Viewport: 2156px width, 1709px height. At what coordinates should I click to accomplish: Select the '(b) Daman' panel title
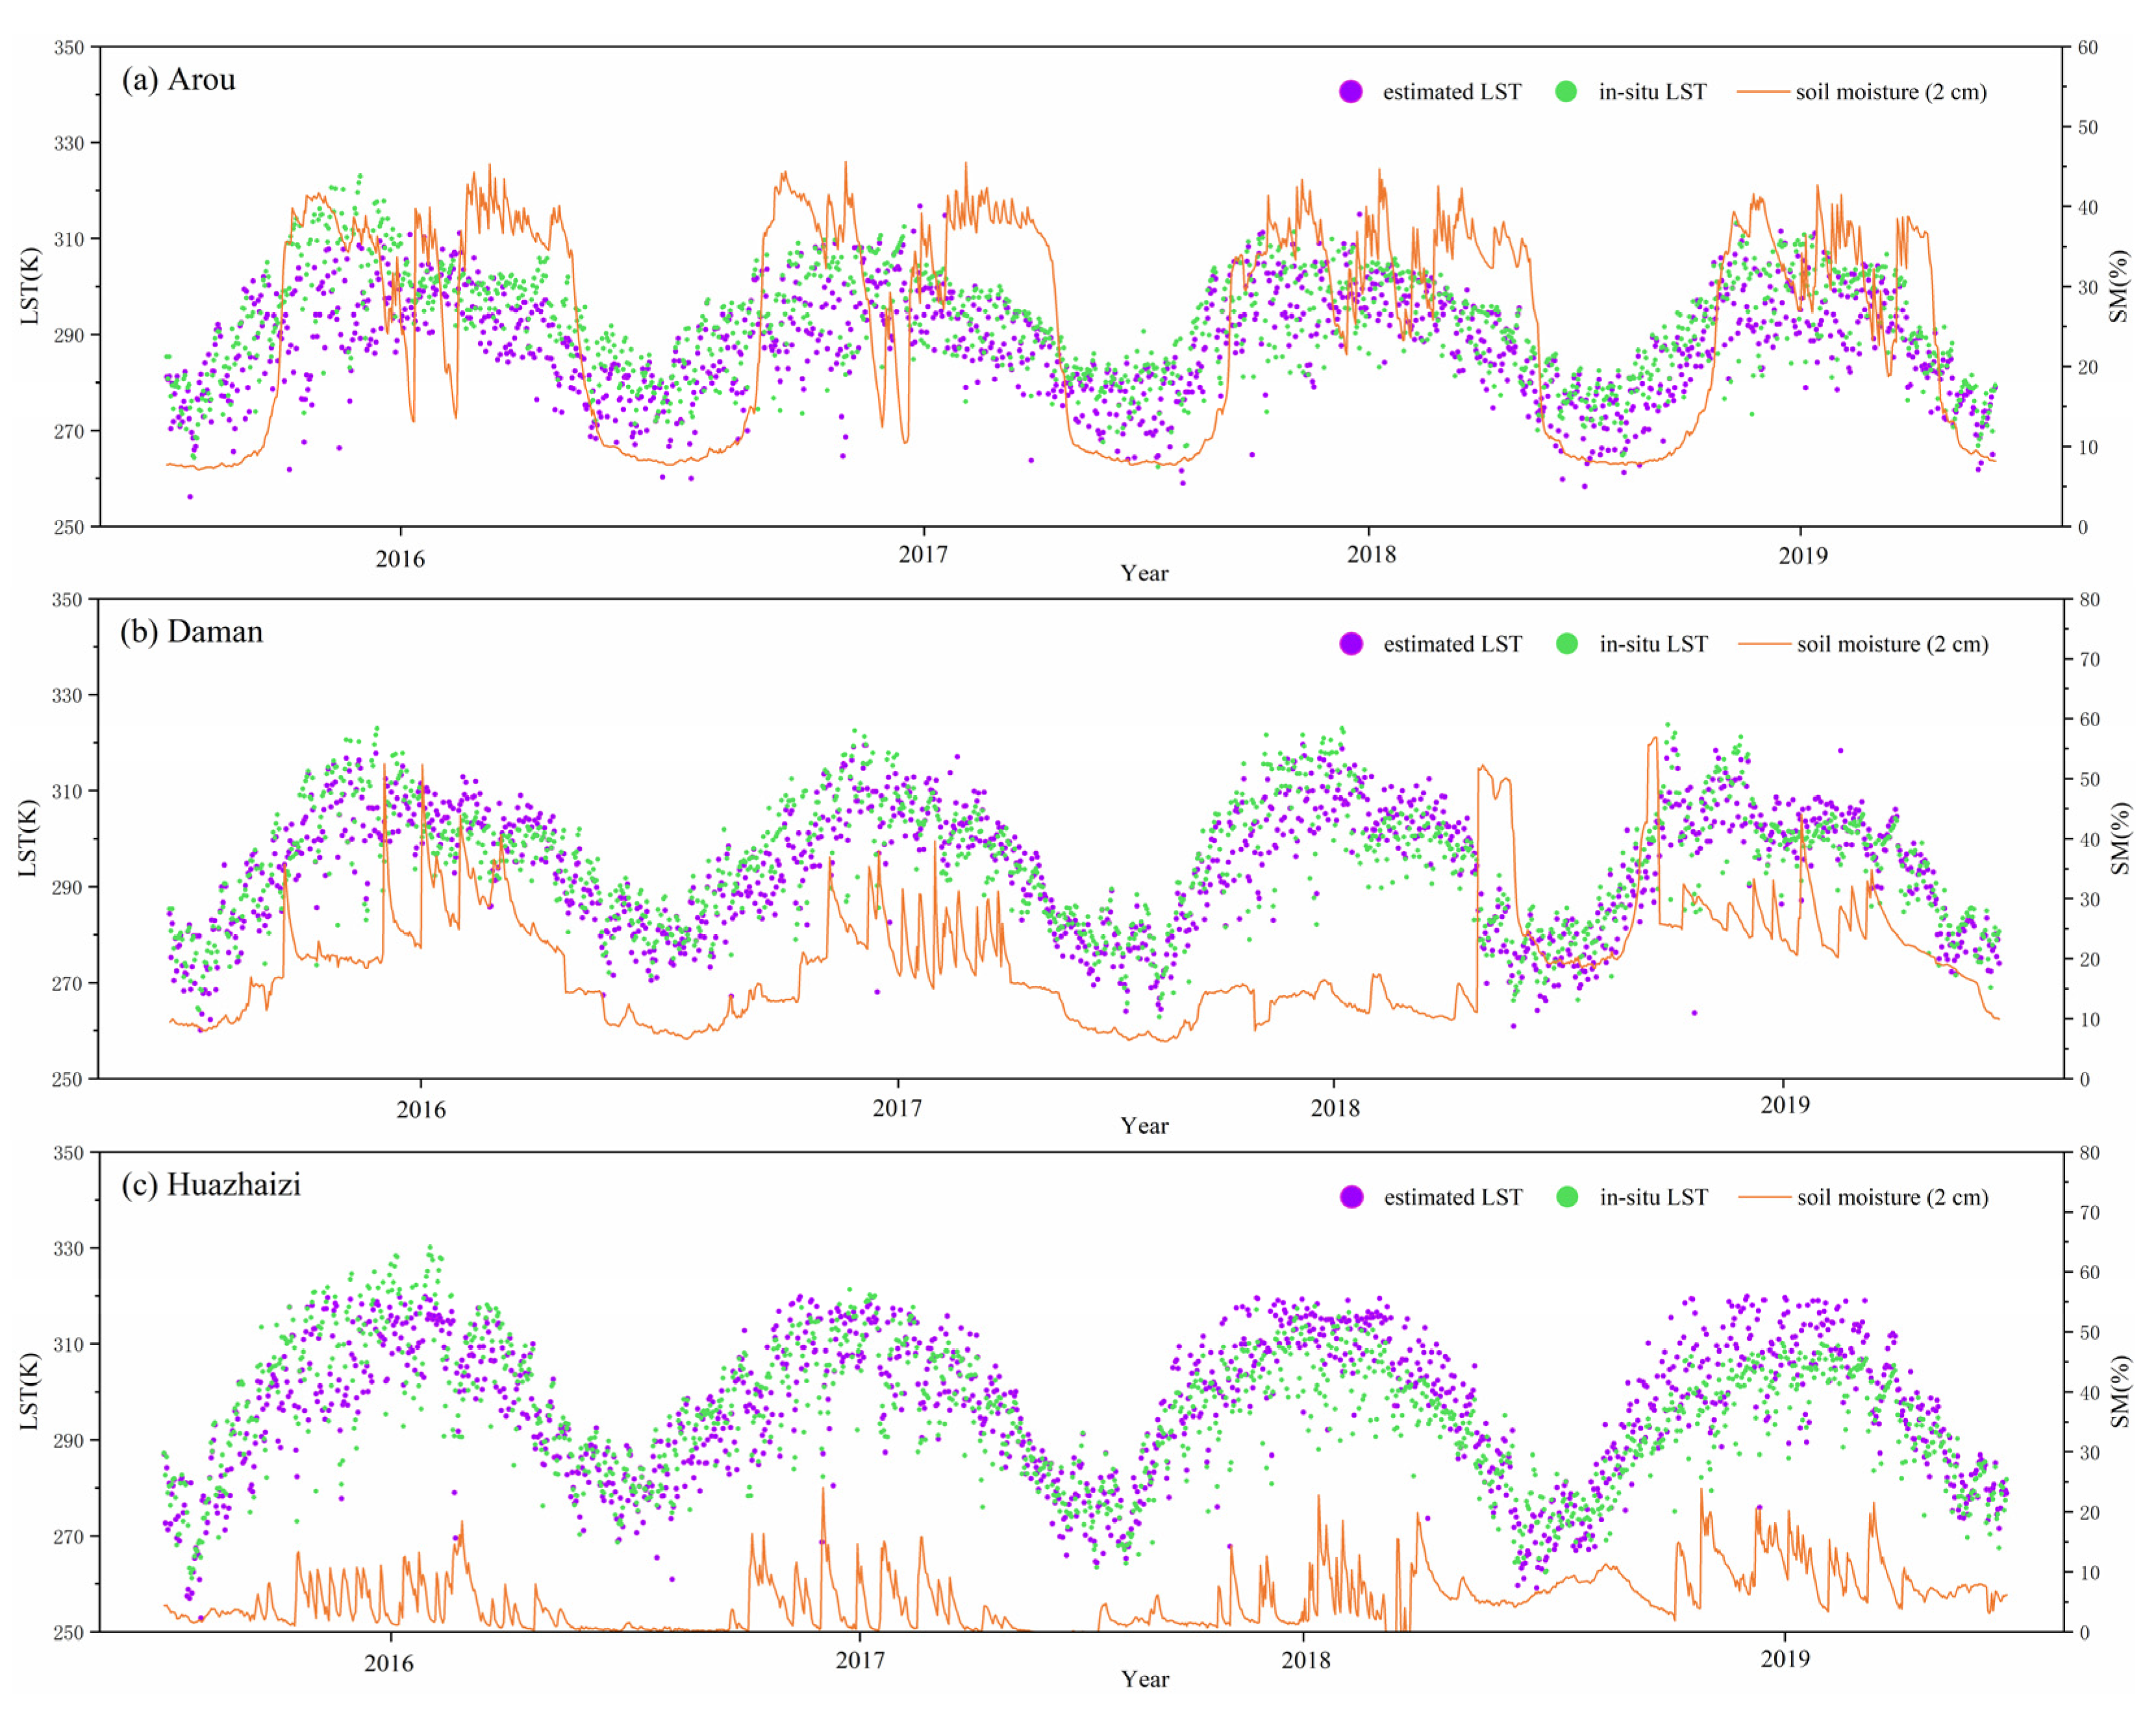click(191, 632)
